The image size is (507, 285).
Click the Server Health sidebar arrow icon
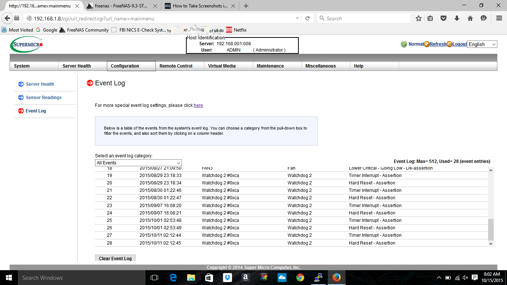click(21, 84)
